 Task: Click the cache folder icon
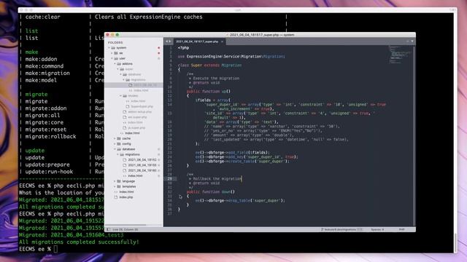pyautogui.click(x=119, y=138)
